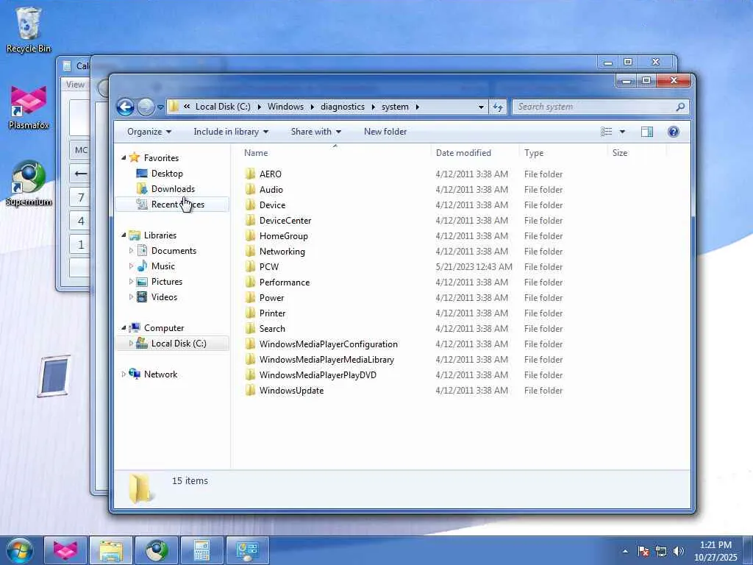
Task: Expand the Music library node
Action: pos(131,266)
